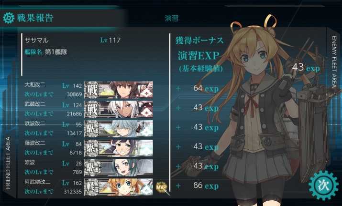Click the MVP medal badge
The height and width of the screenshot is (206, 342).
point(161,187)
